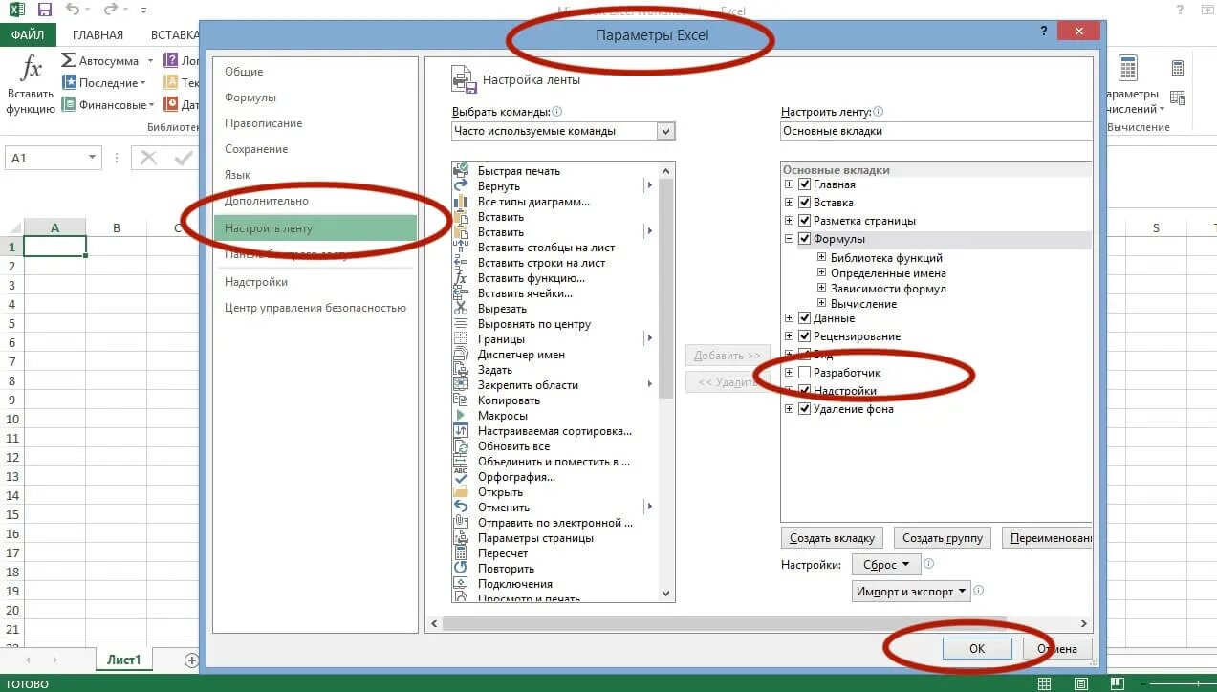Open the Импорт и экспорт dropdown
This screenshot has height=692, width=1217.
click(911, 591)
